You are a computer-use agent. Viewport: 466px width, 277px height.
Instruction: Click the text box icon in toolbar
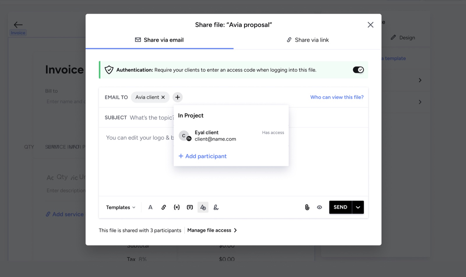[190, 207]
